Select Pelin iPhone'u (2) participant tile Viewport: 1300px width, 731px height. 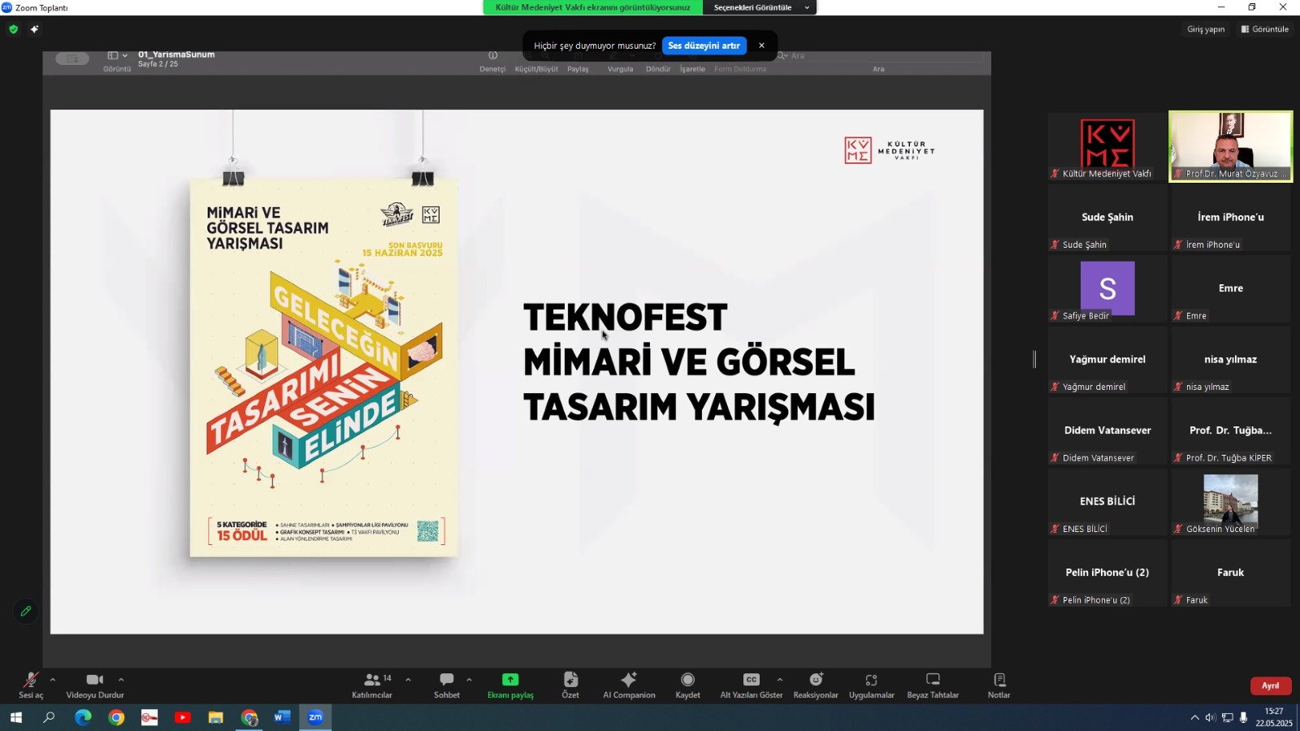click(1107, 573)
